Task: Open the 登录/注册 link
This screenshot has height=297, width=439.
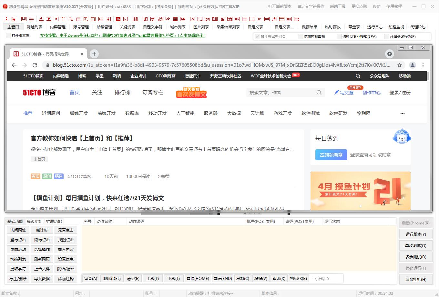Action: [x=400, y=93]
